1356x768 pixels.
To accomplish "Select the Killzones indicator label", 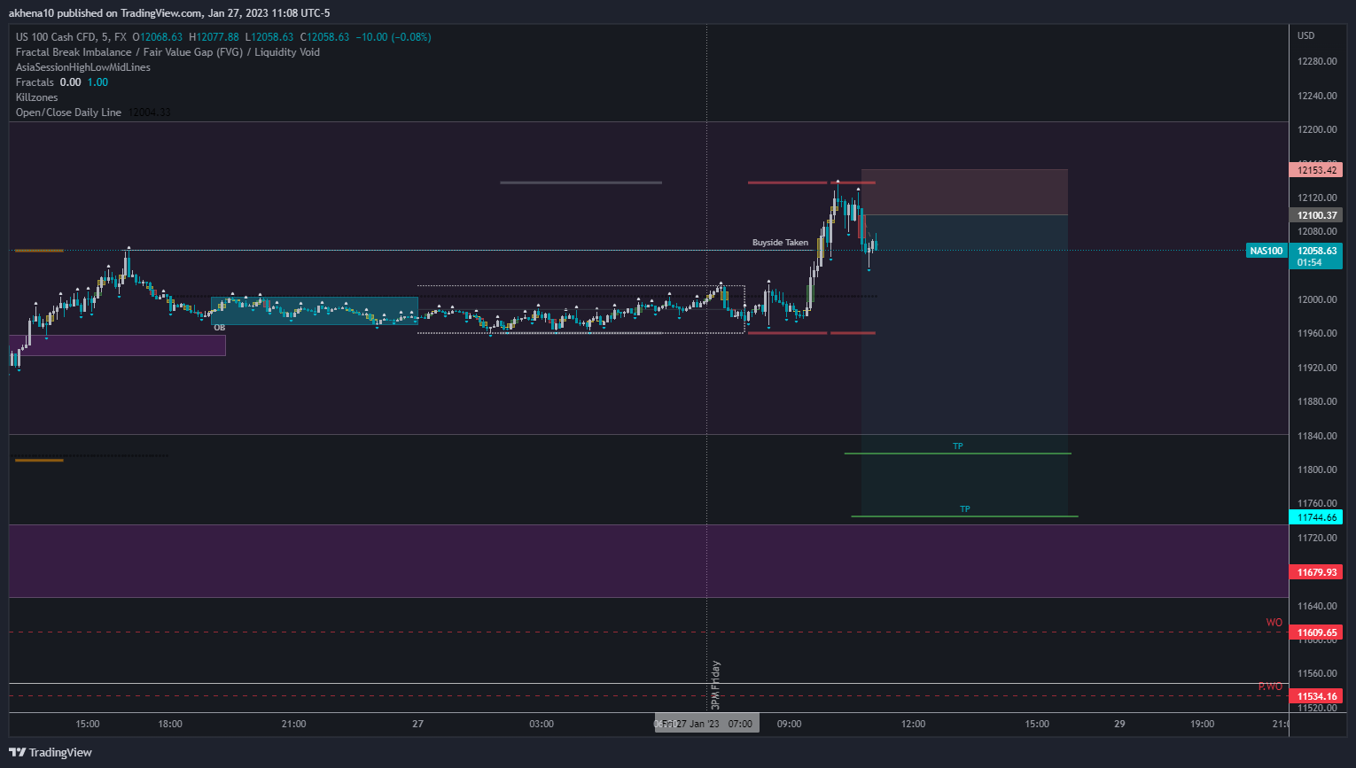I will coord(36,97).
